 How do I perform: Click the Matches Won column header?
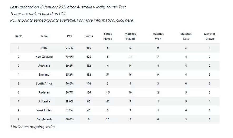click(x=158, y=36)
